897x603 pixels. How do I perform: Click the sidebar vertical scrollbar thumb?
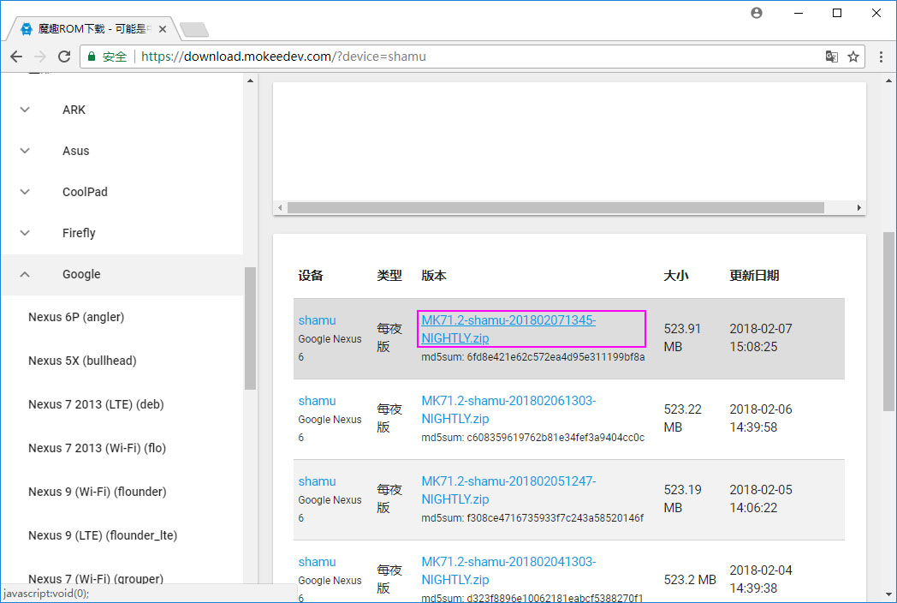pos(250,328)
